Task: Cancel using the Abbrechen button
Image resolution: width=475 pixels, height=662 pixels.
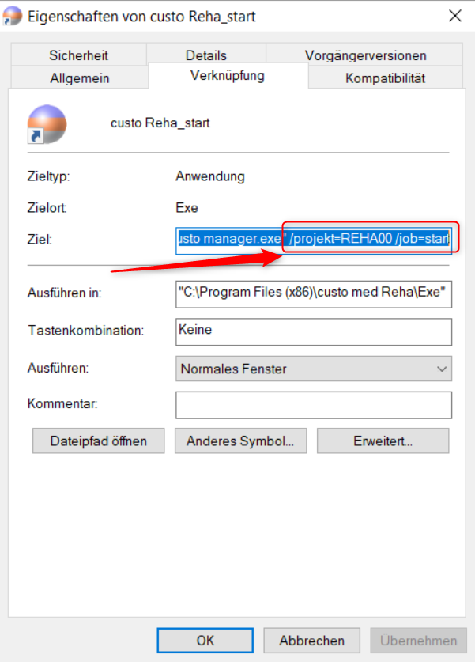Action: [x=311, y=640]
